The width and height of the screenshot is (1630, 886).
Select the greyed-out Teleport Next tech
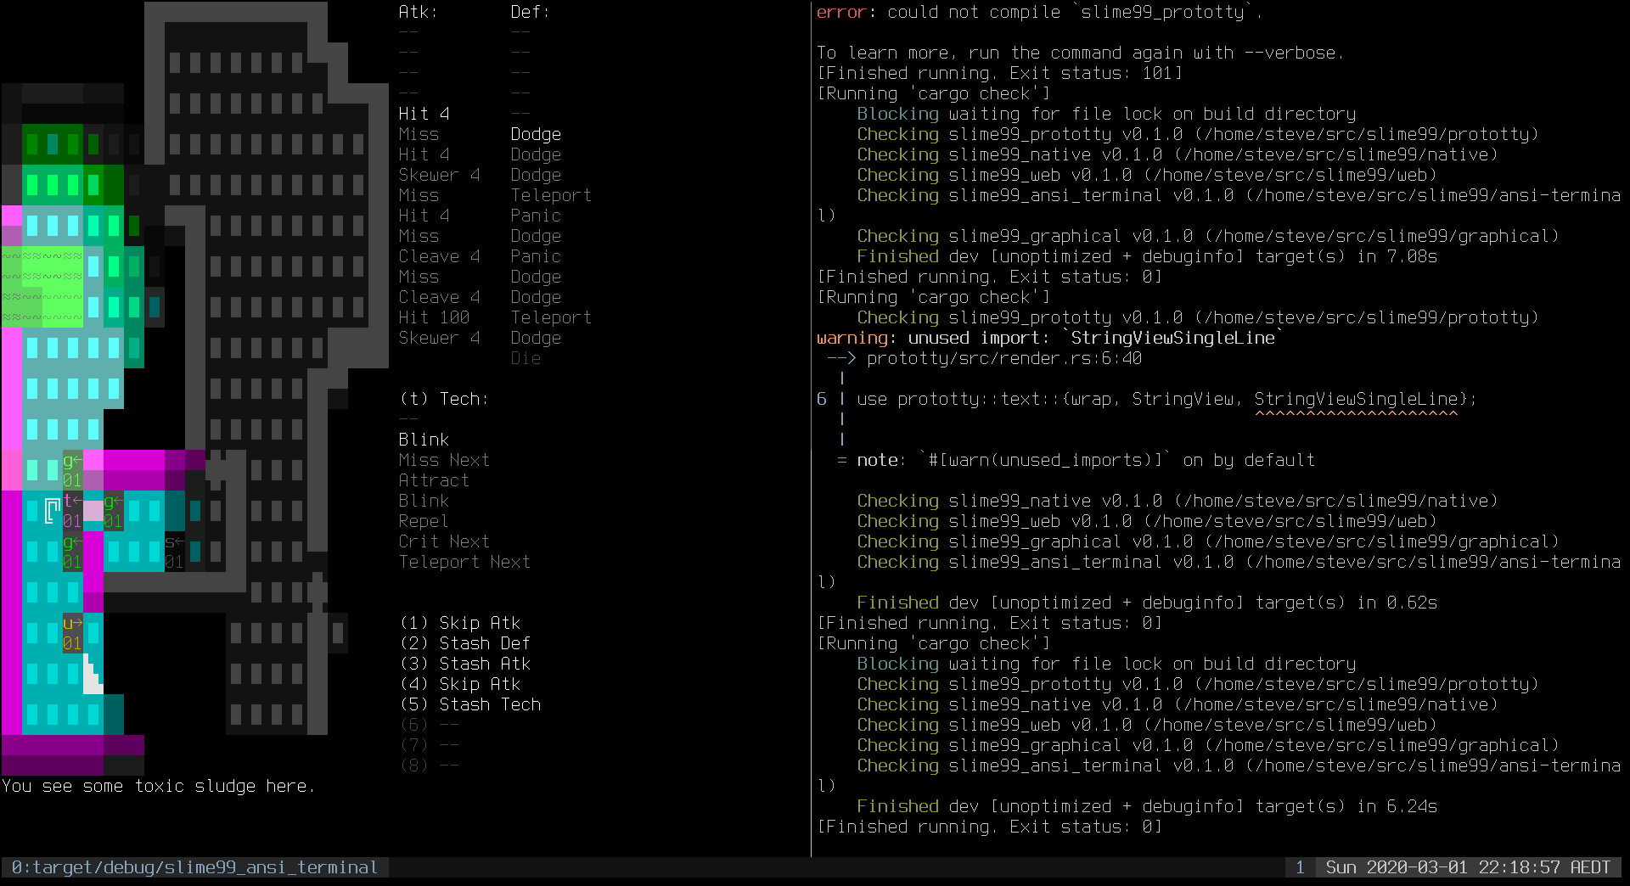[464, 562]
